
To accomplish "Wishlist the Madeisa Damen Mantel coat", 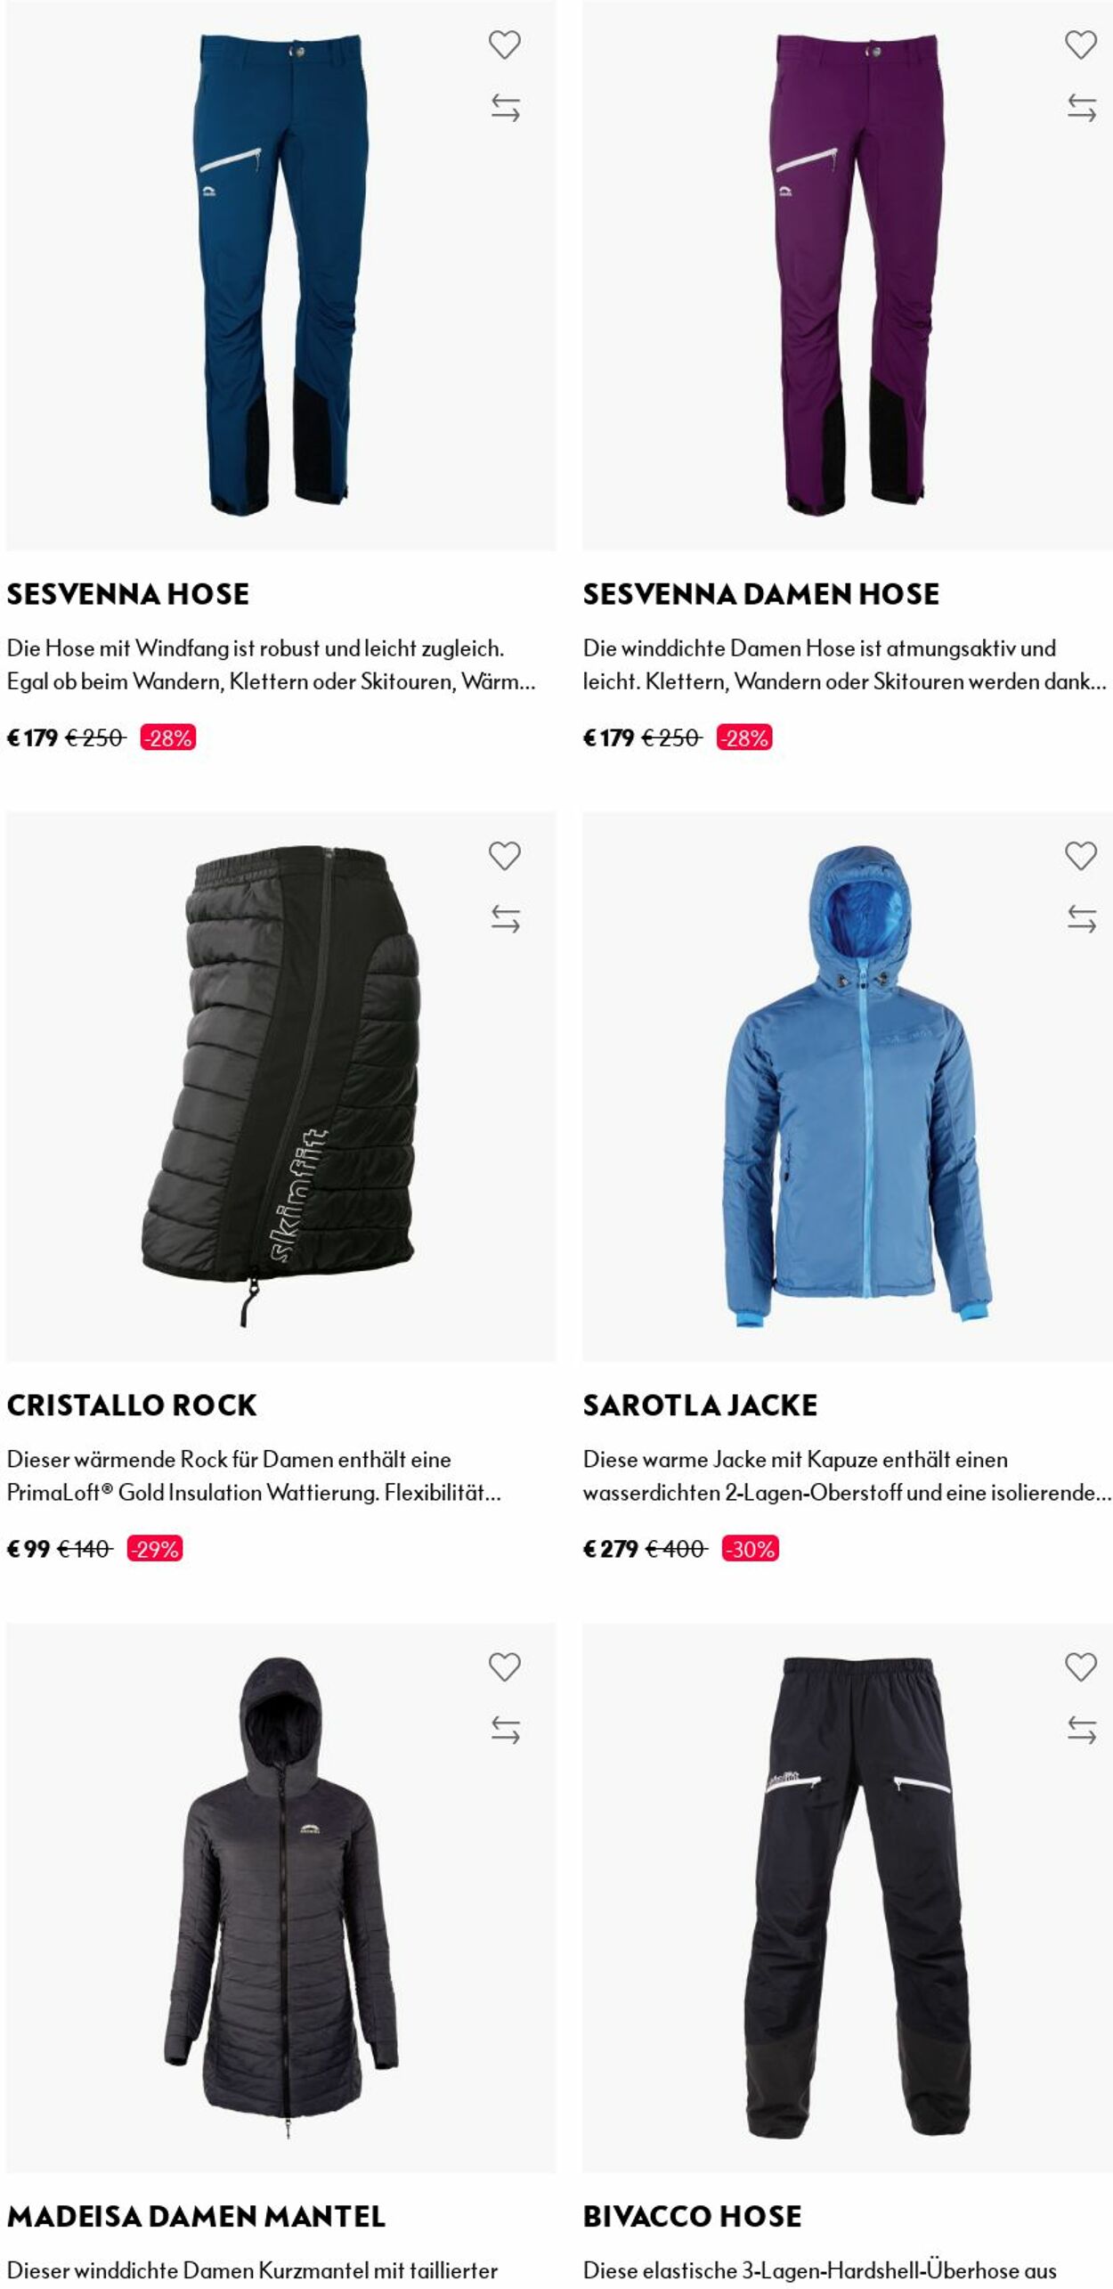I will (x=504, y=1667).
